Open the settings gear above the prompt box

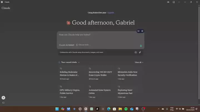coord(142,31)
